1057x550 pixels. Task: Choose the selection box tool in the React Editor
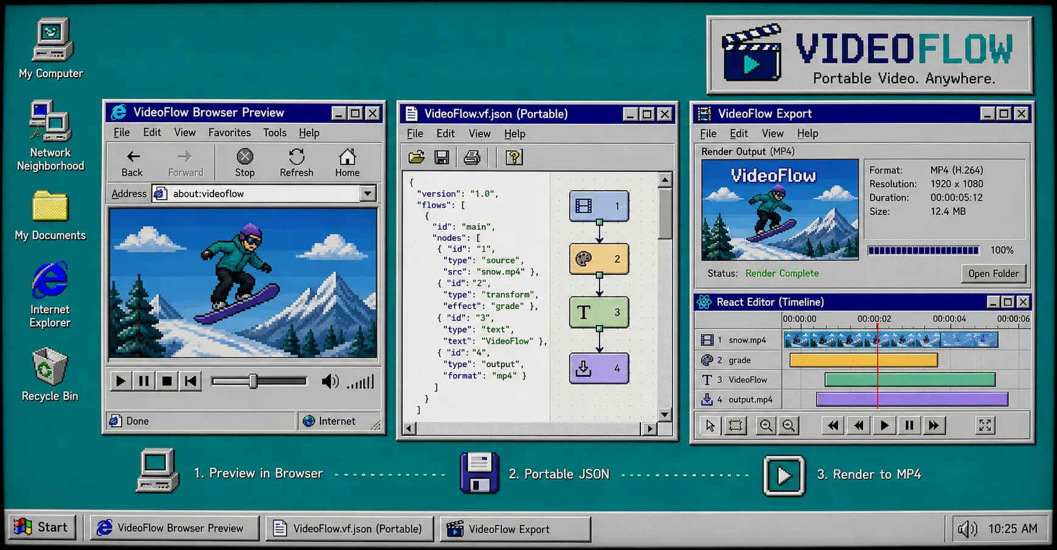pos(735,425)
